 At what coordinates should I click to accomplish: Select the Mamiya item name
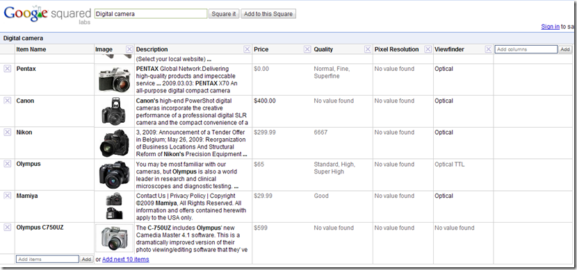coord(27,196)
